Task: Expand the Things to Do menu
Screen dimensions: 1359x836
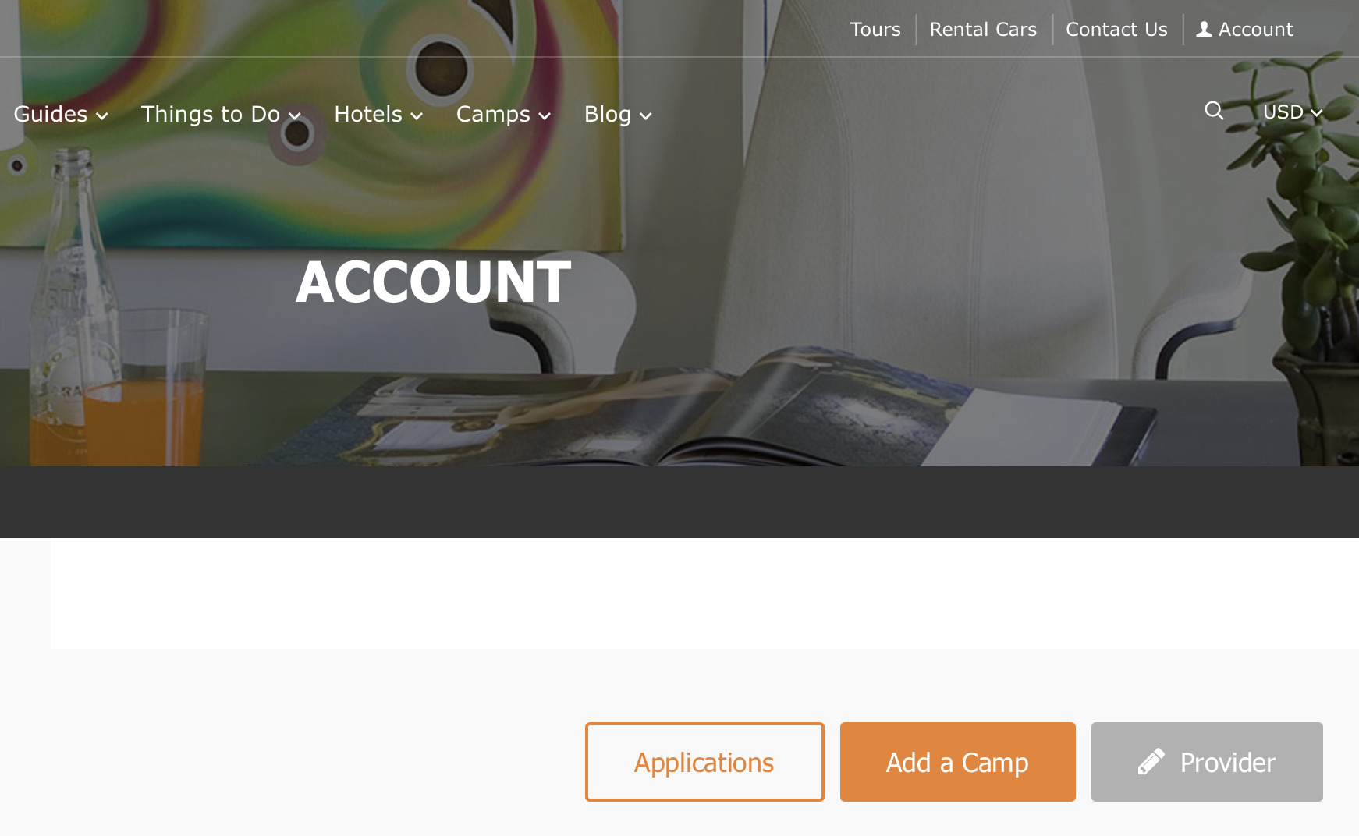Action: (221, 114)
